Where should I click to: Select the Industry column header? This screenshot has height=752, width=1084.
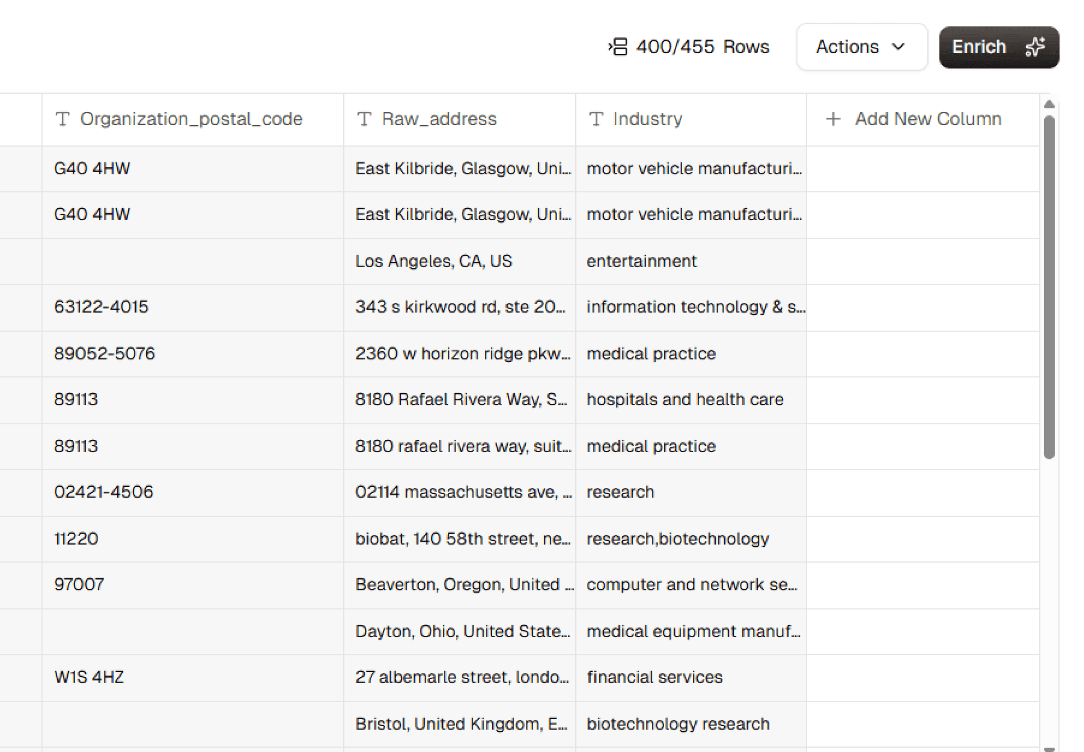[647, 119]
